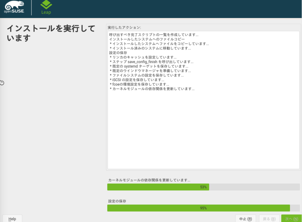The width and height of the screenshot is (302, 222).
Task: Select last log line カーネルモジュールの依存関係
Action: tap(152, 89)
